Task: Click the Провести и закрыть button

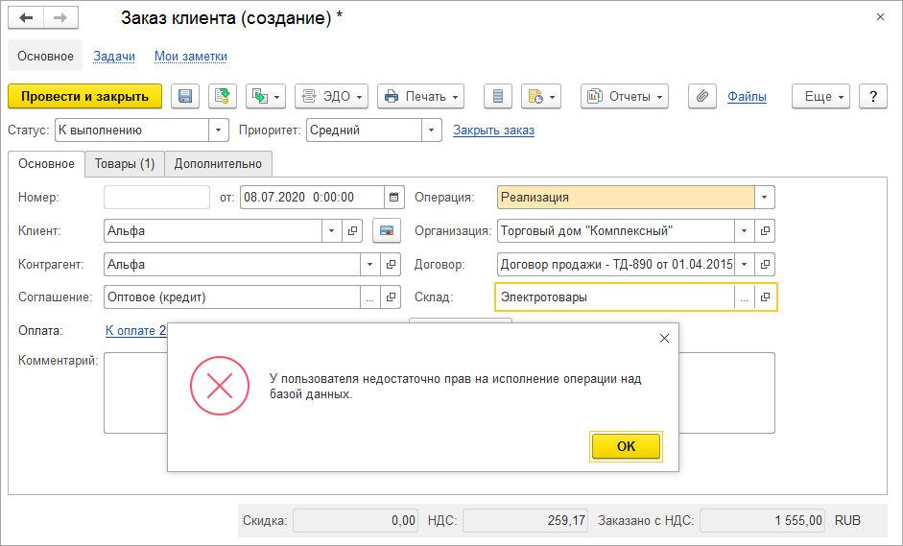Action: point(84,96)
